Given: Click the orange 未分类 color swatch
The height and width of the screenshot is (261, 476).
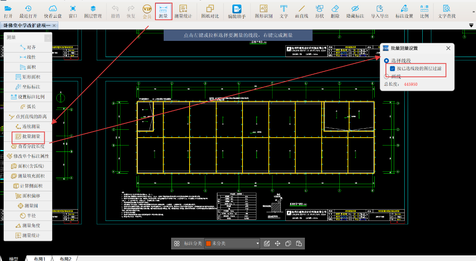Looking at the screenshot, I should pos(208,243).
